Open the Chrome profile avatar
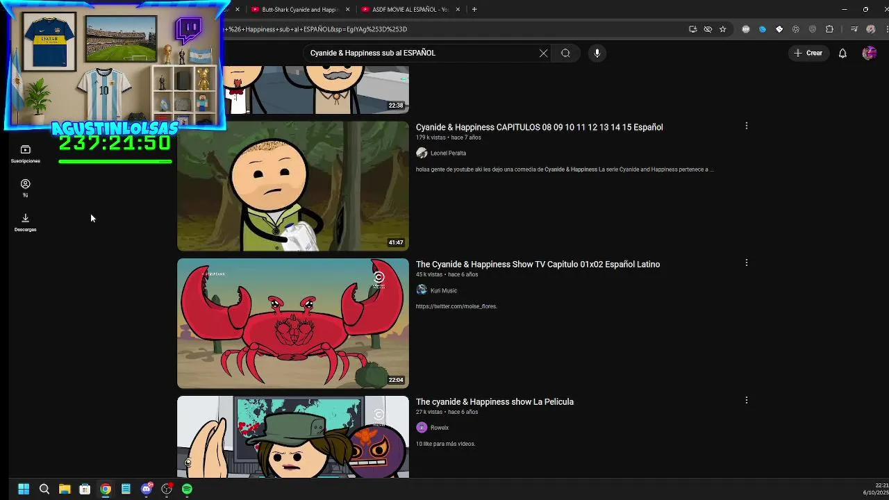 pos(871,29)
